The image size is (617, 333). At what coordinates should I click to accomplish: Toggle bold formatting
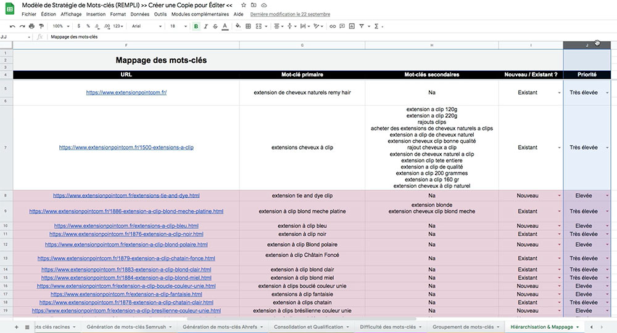(196, 26)
